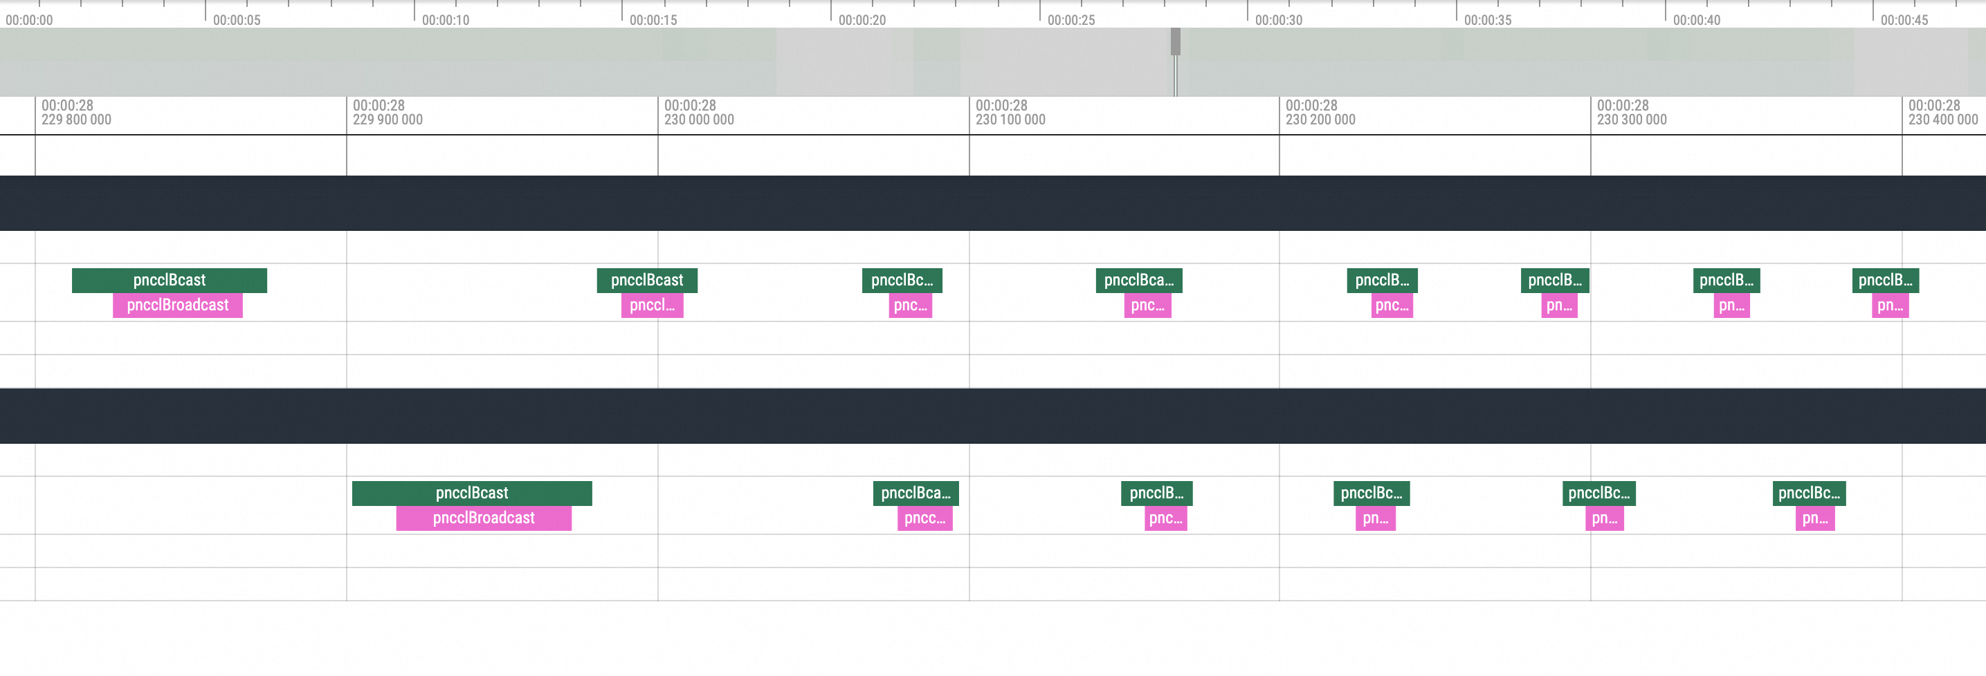
Task: Click the upper dark track group header
Action: 993,203
